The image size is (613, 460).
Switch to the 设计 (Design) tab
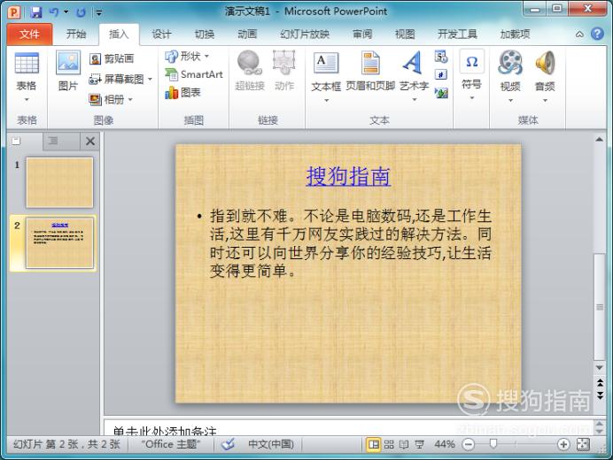click(161, 34)
